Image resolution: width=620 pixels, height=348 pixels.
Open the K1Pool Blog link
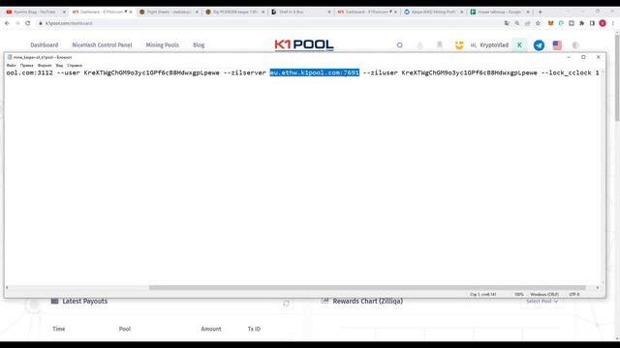199,45
